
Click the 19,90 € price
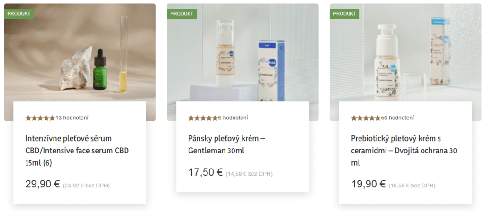point(368,184)
